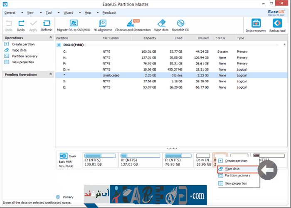Open the Bootable CD creator

[x=180, y=23]
